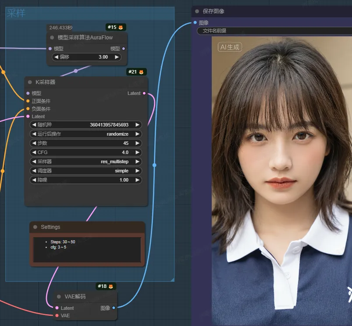This screenshot has height=326, width=352.
Task: Click the Latent output port of K采样器
Action: click(x=144, y=93)
